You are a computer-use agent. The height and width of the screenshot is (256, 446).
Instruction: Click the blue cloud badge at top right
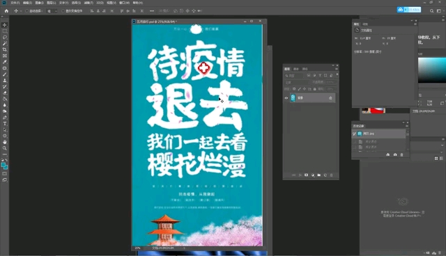(x=409, y=10)
